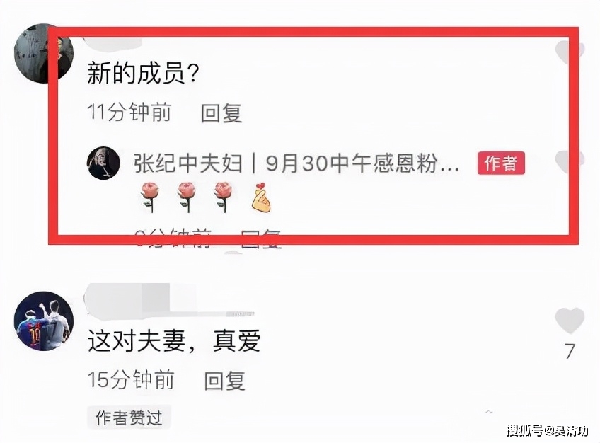
Task: Click the blurred username above "这对夫妻，真爱"
Action: click(168, 300)
